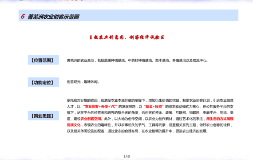This screenshot has width=253, height=160.
Task: Click the red 侗族文化 text
Action: coord(74,125)
